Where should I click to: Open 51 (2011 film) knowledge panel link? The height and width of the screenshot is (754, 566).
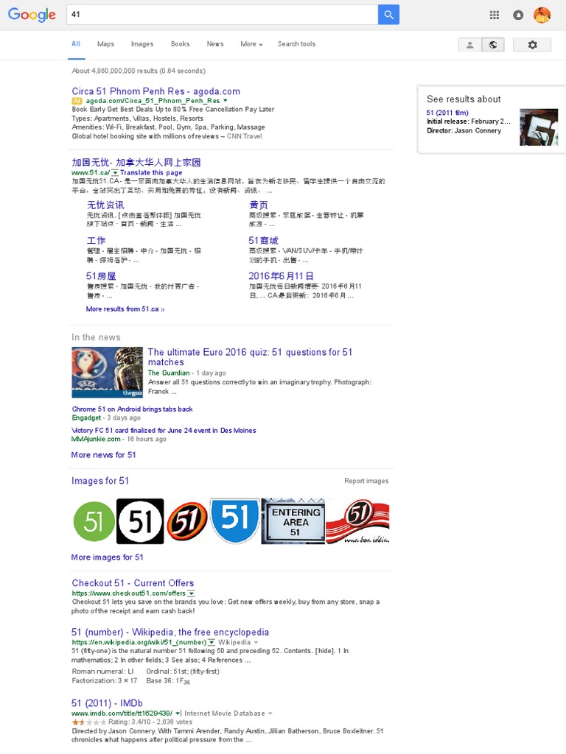447,113
